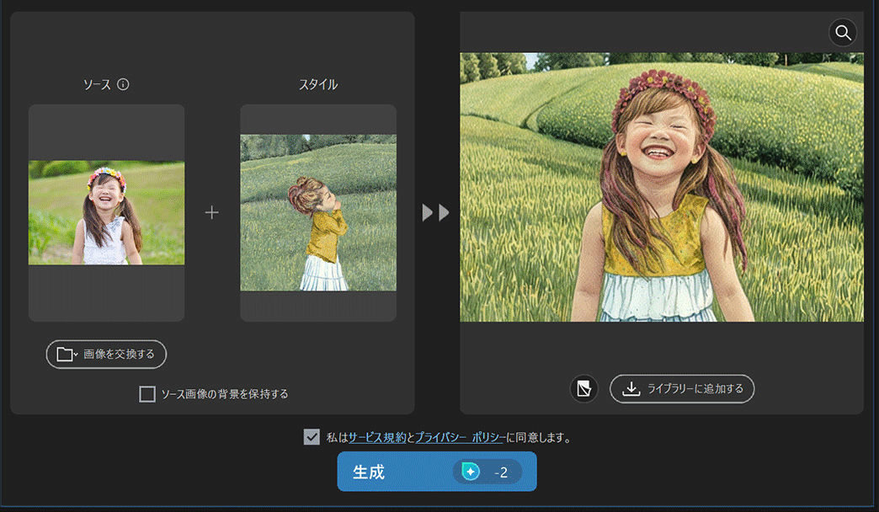The height and width of the screenshot is (512, 879).
Task: Click the report content icon beside library button
Action: click(583, 388)
